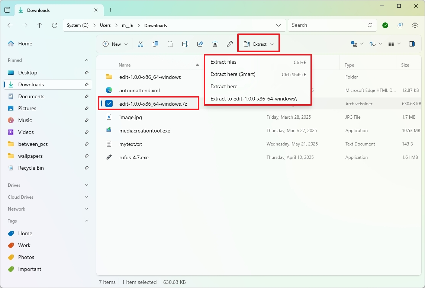Unpin Downloads from the Pinned section
Viewport: 425px width, 288px height.
coord(87,84)
